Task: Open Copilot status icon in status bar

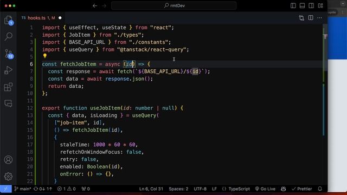Action: point(283,189)
